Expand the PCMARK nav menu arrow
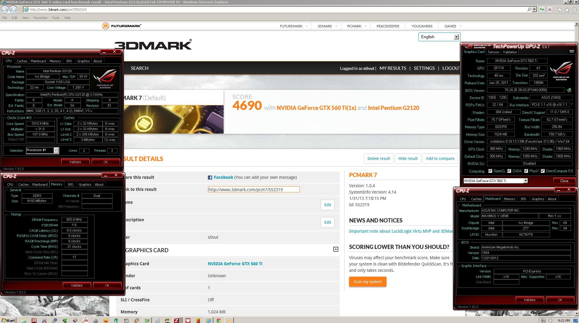579x323 pixels. click(x=366, y=26)
